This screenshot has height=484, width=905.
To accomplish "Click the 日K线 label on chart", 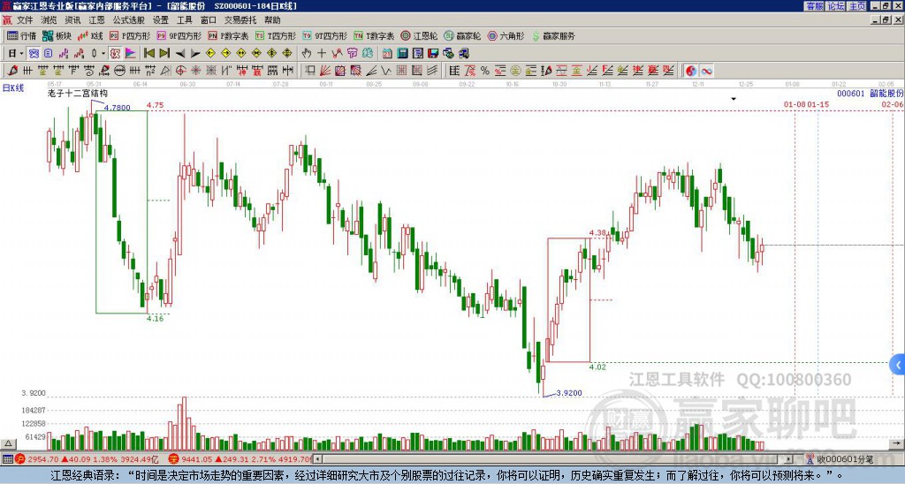I will 13,88.
